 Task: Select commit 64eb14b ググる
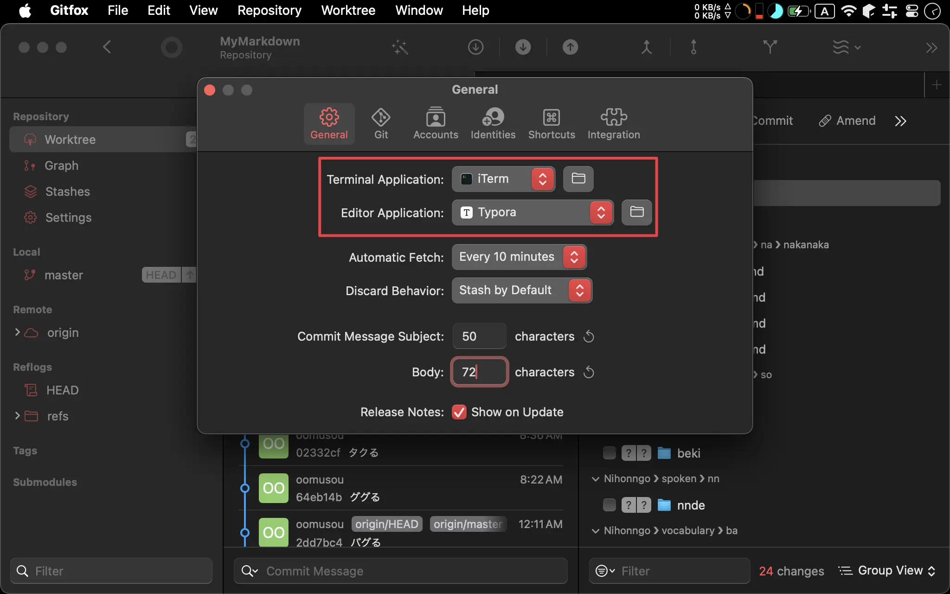click(x=401, y=488)
